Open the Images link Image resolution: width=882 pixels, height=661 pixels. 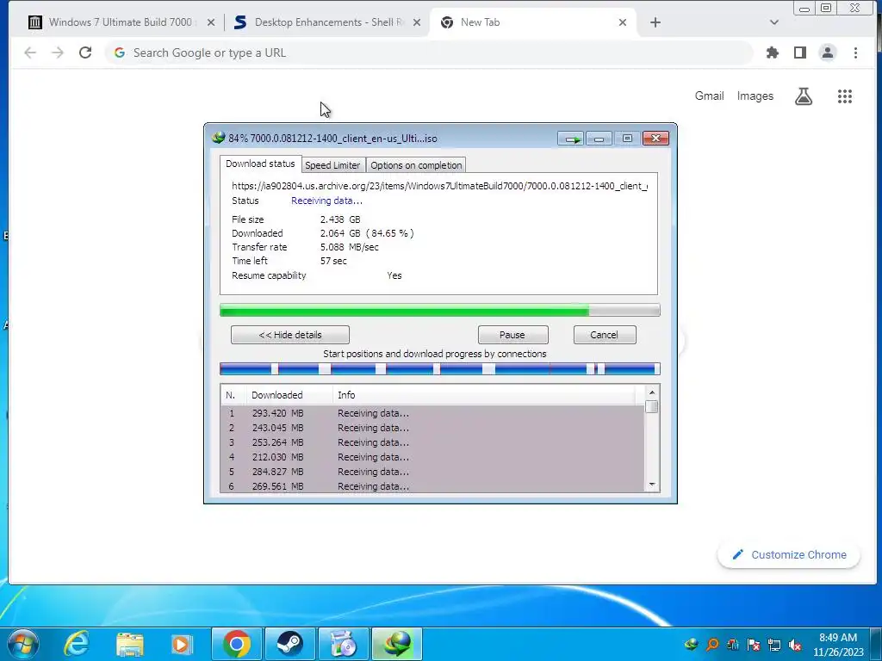click(x=755, y=96)
